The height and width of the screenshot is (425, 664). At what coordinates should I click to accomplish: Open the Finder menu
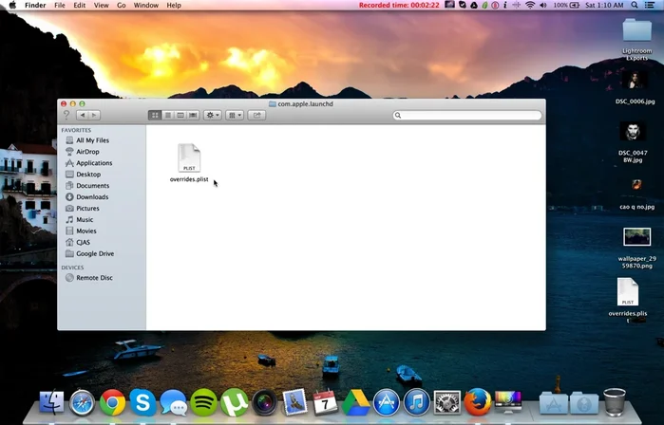pyautogui.click(x=35, y=5)
